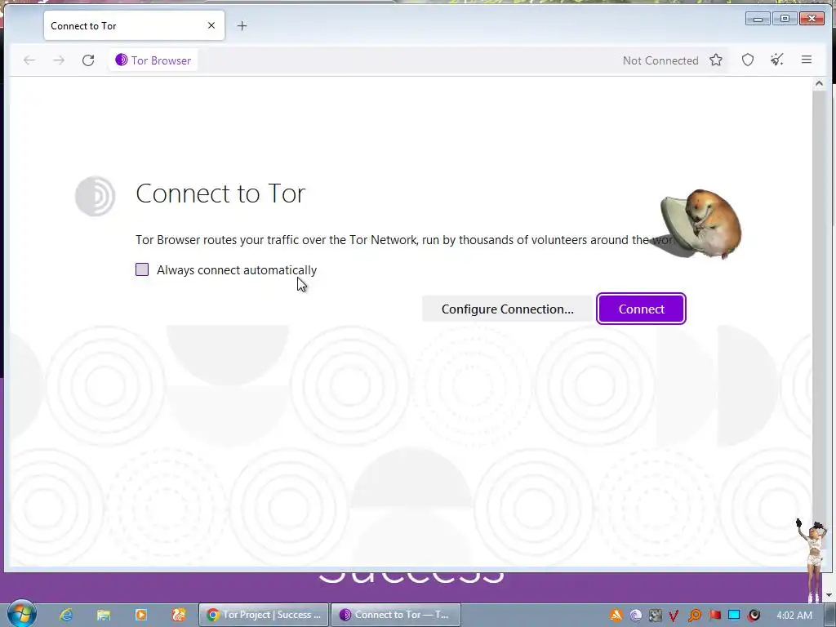This screenshot has width=836, height=627.
Task: Click the red V tray icon
Action: click(x=674, y=616)
